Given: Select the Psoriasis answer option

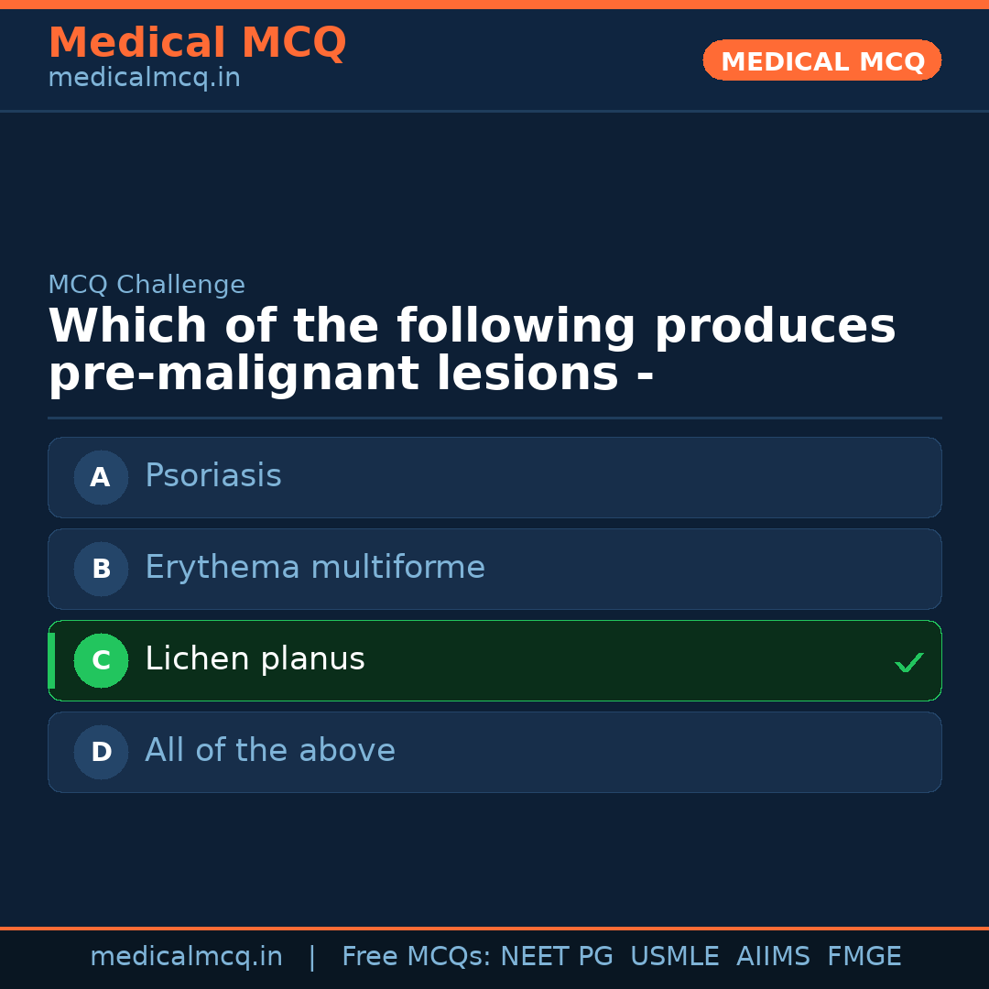Looking at the screenshot, I should click(x=494, y=477).
